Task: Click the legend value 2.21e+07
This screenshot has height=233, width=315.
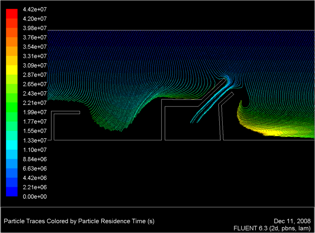Action: (35, 103)
